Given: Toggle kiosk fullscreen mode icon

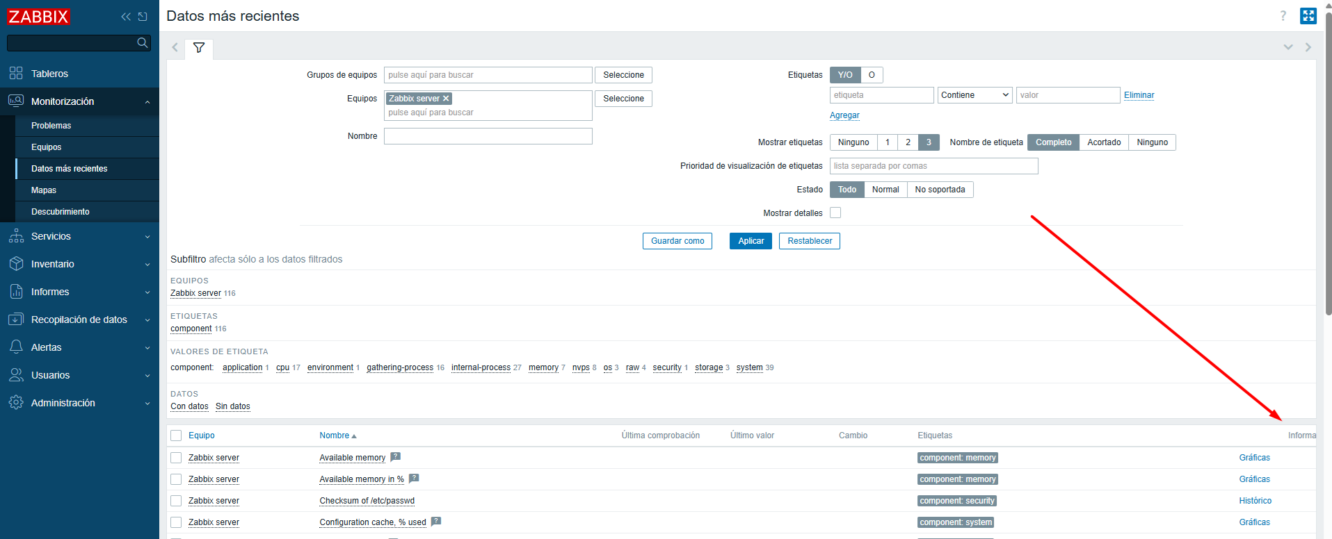Looking at the screenshot, I should [1308, 16].
